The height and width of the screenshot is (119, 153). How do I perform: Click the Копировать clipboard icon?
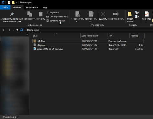pos(30,14)
